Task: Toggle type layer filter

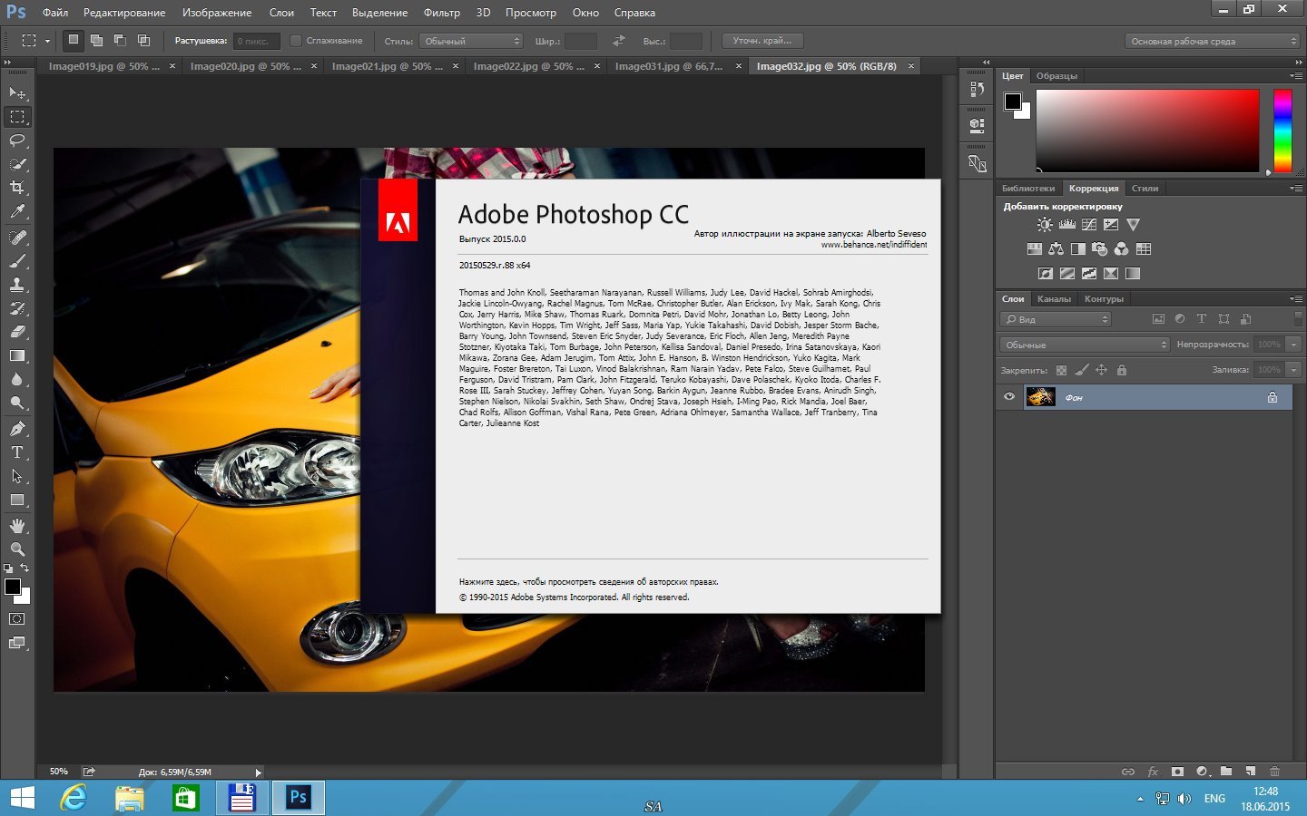Action: [1201, 319]
